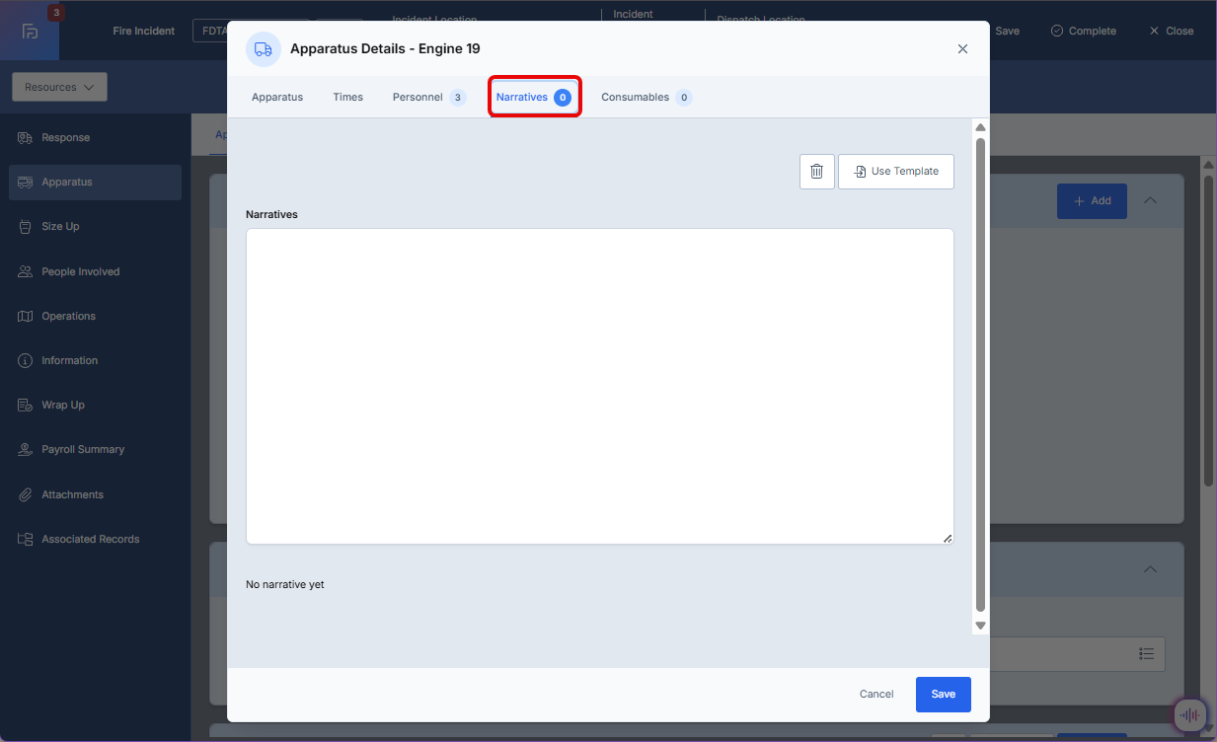Open the Resources dropdown

coord(59,87)
